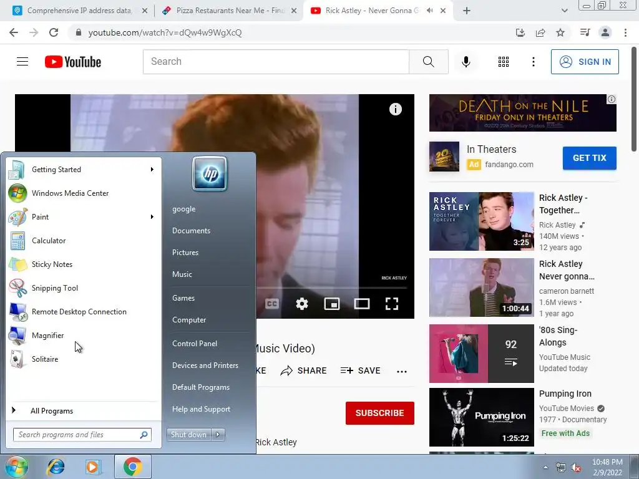Open more actions ellipsis below video
Screen dimensions: 639x479
[x=402, y=371]
